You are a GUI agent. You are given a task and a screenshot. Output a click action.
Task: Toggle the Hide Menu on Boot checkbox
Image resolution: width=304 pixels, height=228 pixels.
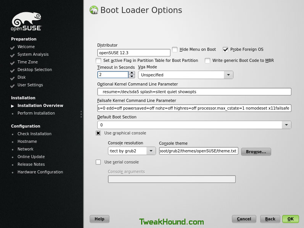pyautogui.click(x=175, y=50)
